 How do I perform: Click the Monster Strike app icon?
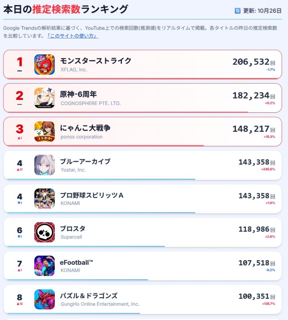[x=44, y=64]
